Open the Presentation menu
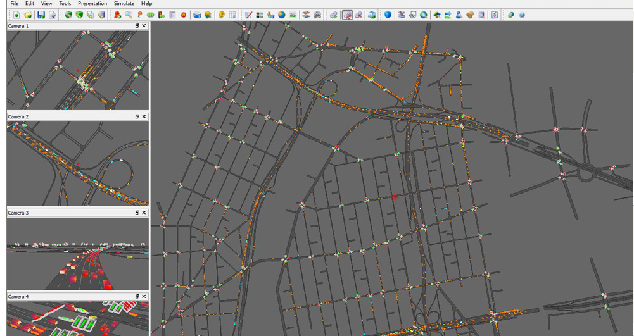The height and width of the screenshot is (336, 634). tap(92, 3)
